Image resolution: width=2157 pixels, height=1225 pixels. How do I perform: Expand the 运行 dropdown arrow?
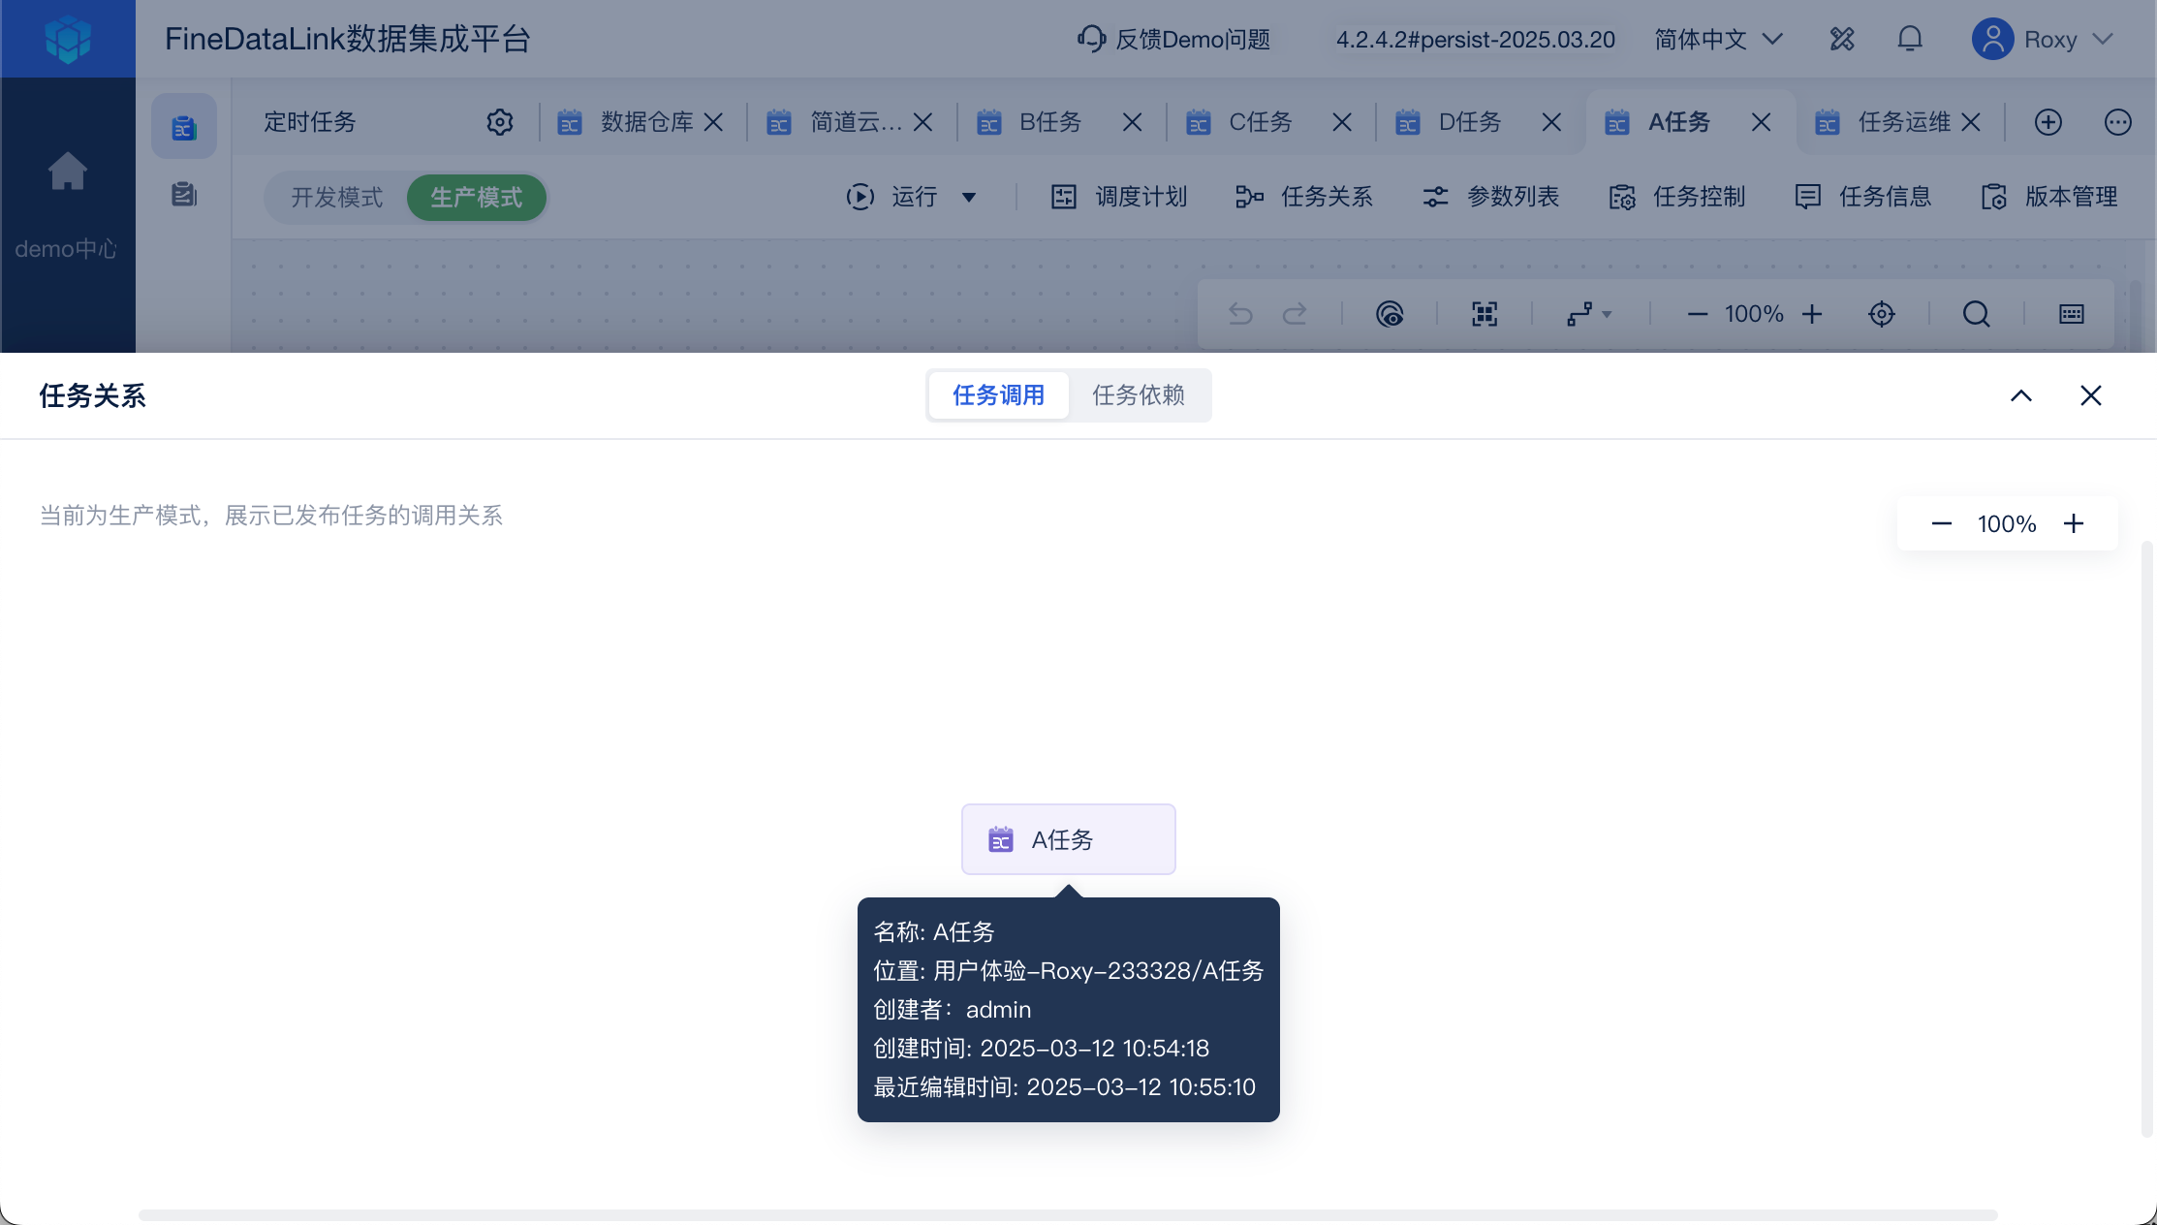pyautogui.click(x=969, y=198)
